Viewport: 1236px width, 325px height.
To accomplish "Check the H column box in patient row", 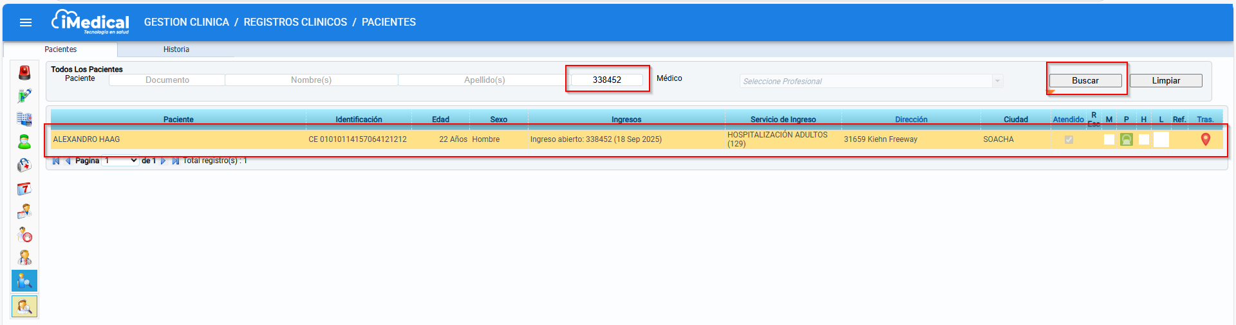I will [1143, 139].
